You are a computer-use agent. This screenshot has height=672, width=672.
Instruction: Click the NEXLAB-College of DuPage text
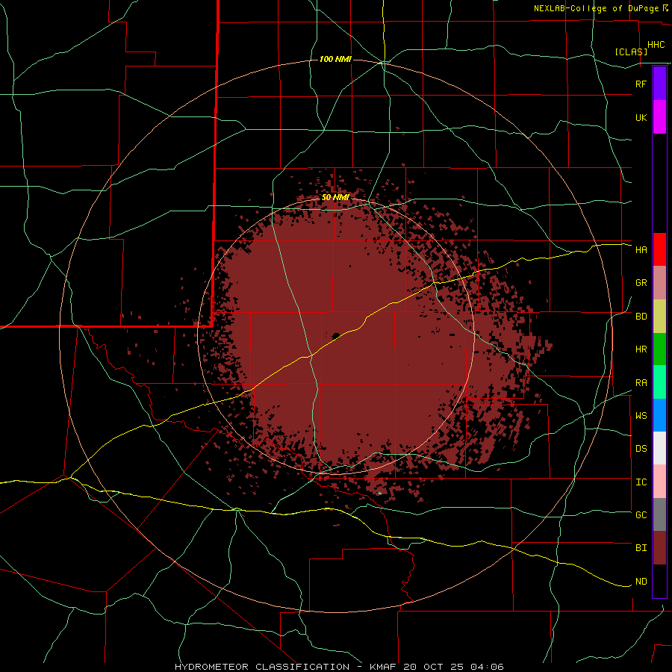[x=596, y=8]
